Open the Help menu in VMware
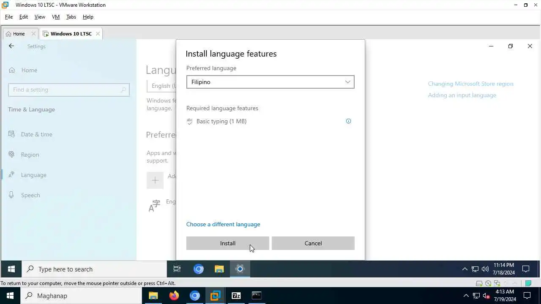Image resolution: width=541 pixels, height=304 pixels. tap(88, 17)
